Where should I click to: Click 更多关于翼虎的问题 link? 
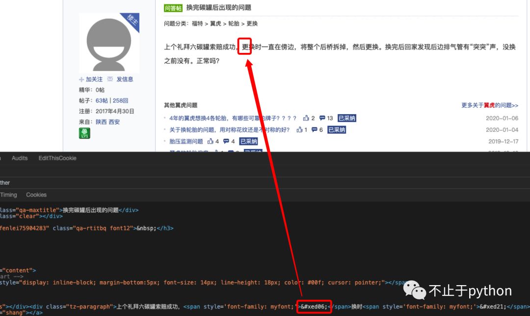coord(489,105)
